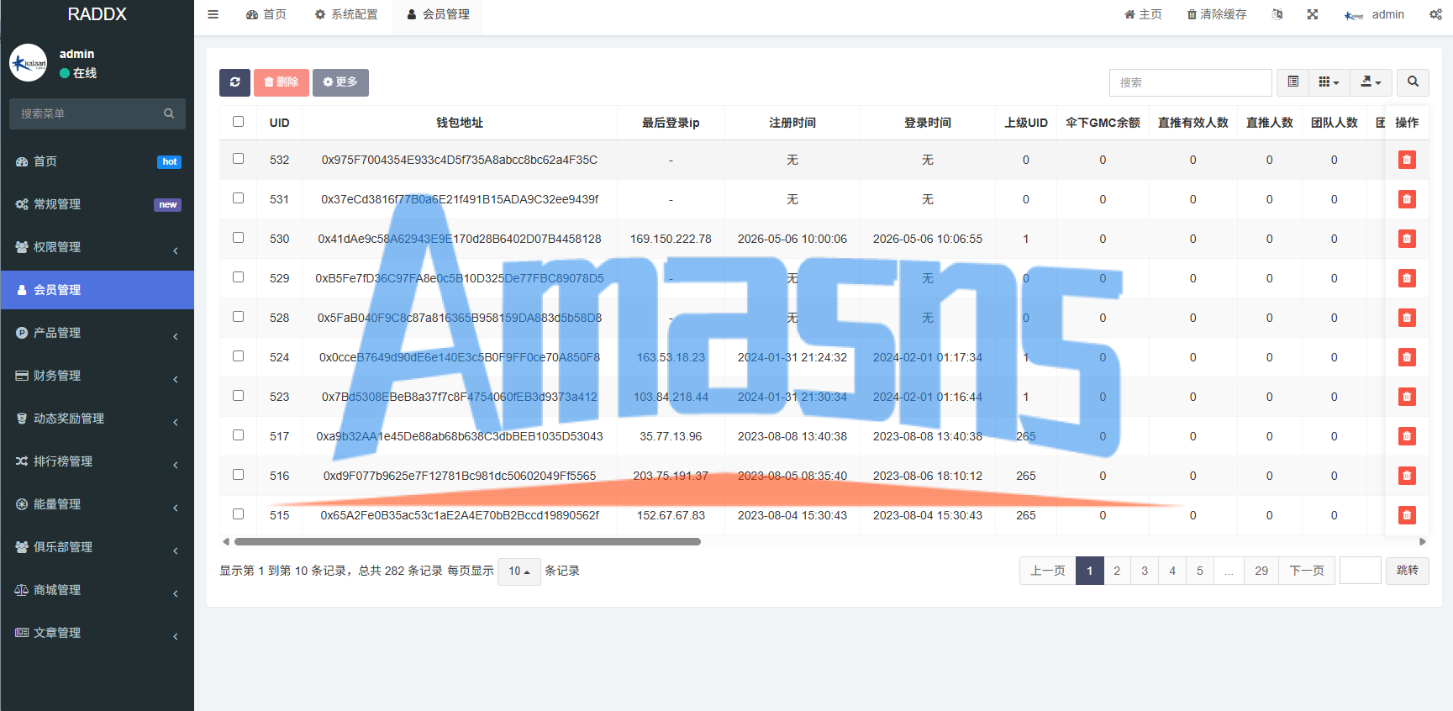Expand the 财务管理 sidebar menu
The height and width of the screenshot is (711, 1453).
[97, 376]
